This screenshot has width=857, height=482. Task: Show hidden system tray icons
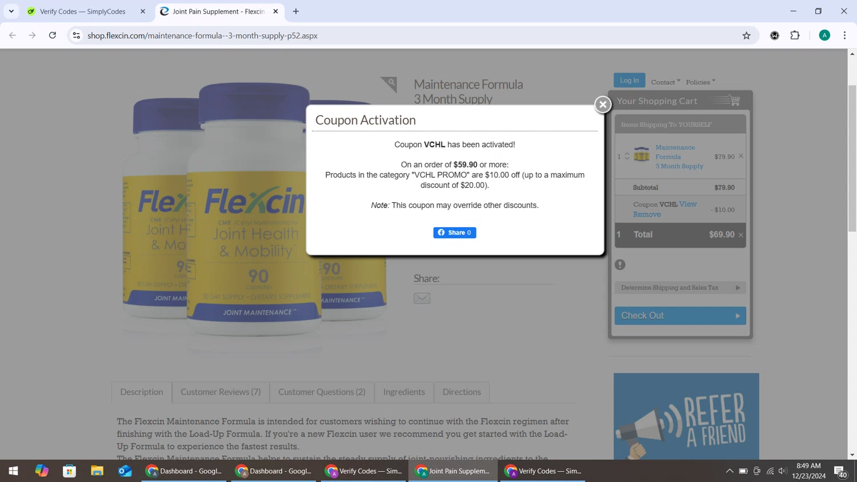[x=730, y=471]
